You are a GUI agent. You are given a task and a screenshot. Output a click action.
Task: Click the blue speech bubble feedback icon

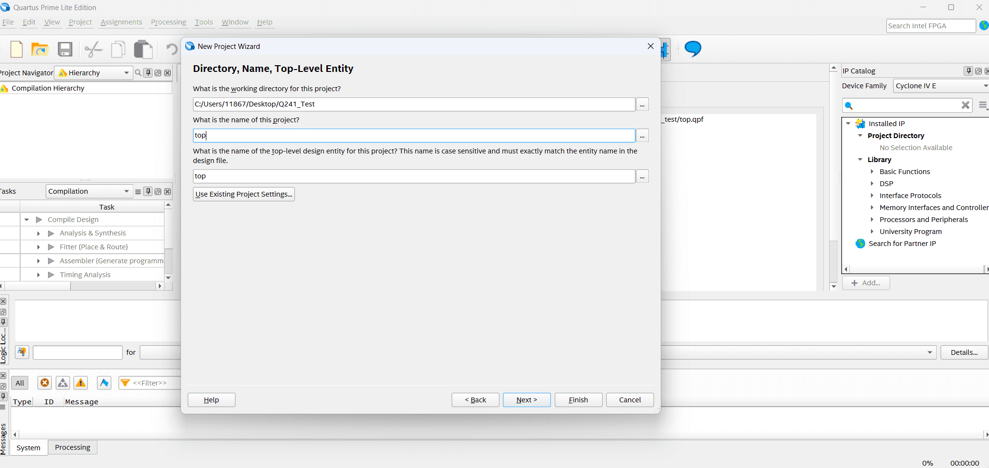tap(693, 48)
